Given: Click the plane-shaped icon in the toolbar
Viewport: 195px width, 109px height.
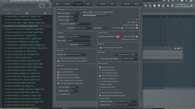Looking at the screenshot, I should [168, 5].
